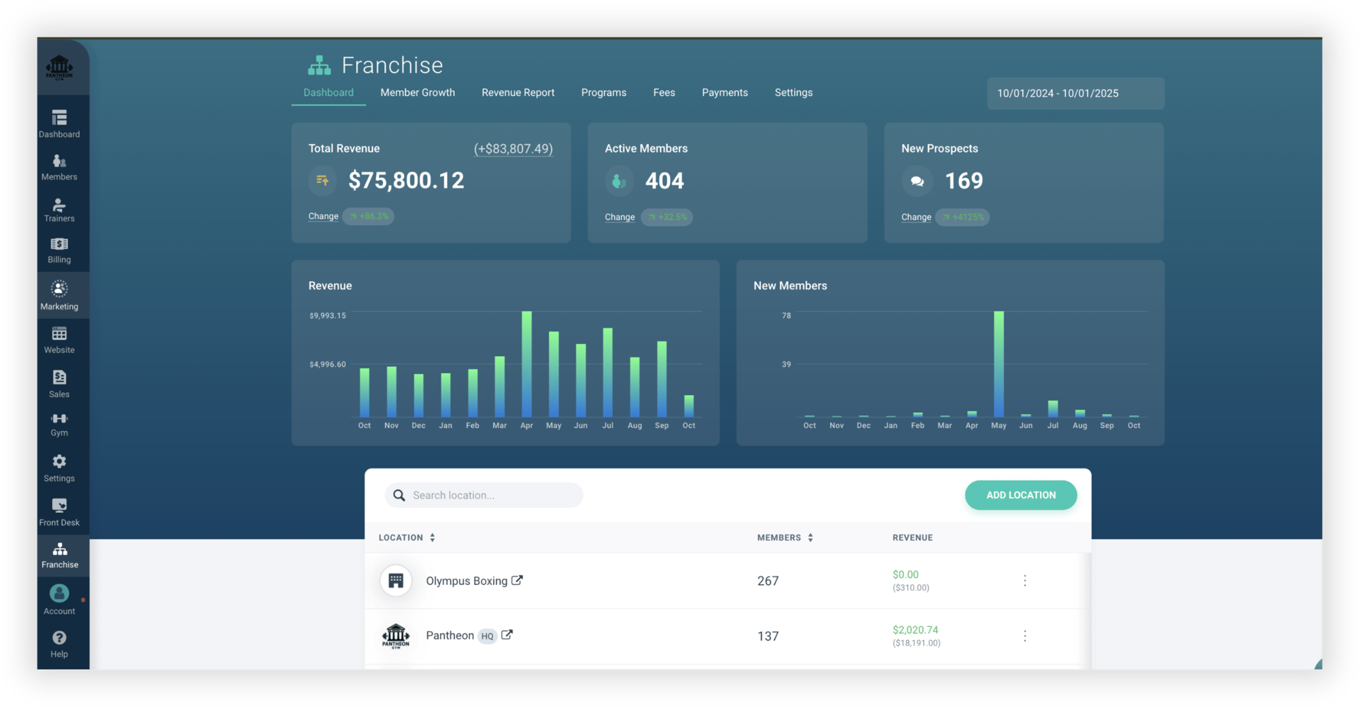Click the Olympus Boxing building icon
The width and height of the screenshot is (1367, 710).
pyautogui.click(x=396, y=581)
